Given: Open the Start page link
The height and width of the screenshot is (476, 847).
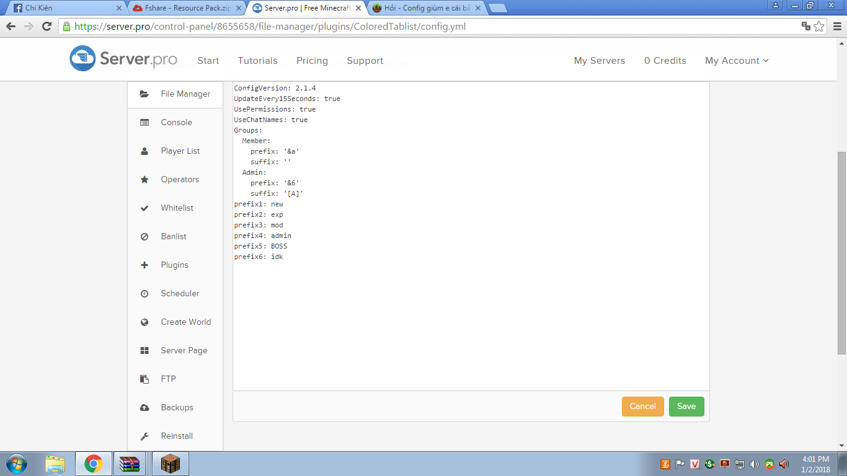Looking at the screenshot, I should click(208, 61).
